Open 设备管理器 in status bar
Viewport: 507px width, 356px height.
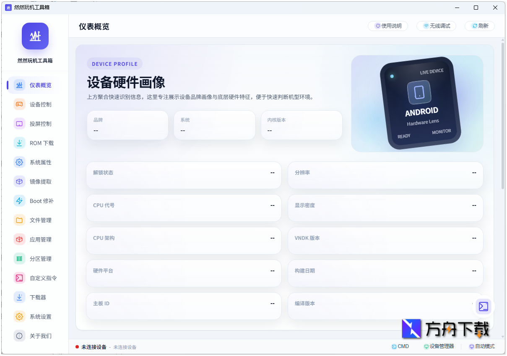pos(439,346)
